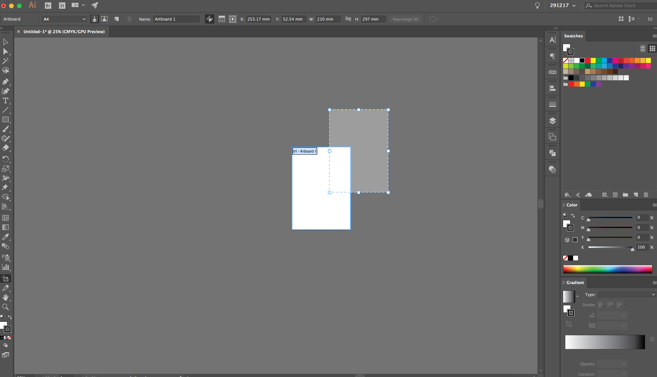Click the Gradient panel tab
Viewport: 657px width, 377px height.
pos(575,283)
